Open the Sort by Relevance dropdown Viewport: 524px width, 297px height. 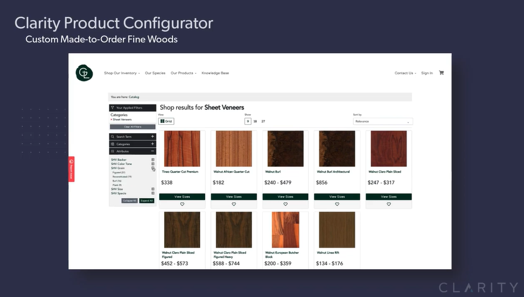click(383, 122)
